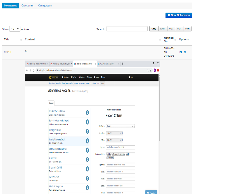
Task: Focus the Search input field
Action: [127, 29]
